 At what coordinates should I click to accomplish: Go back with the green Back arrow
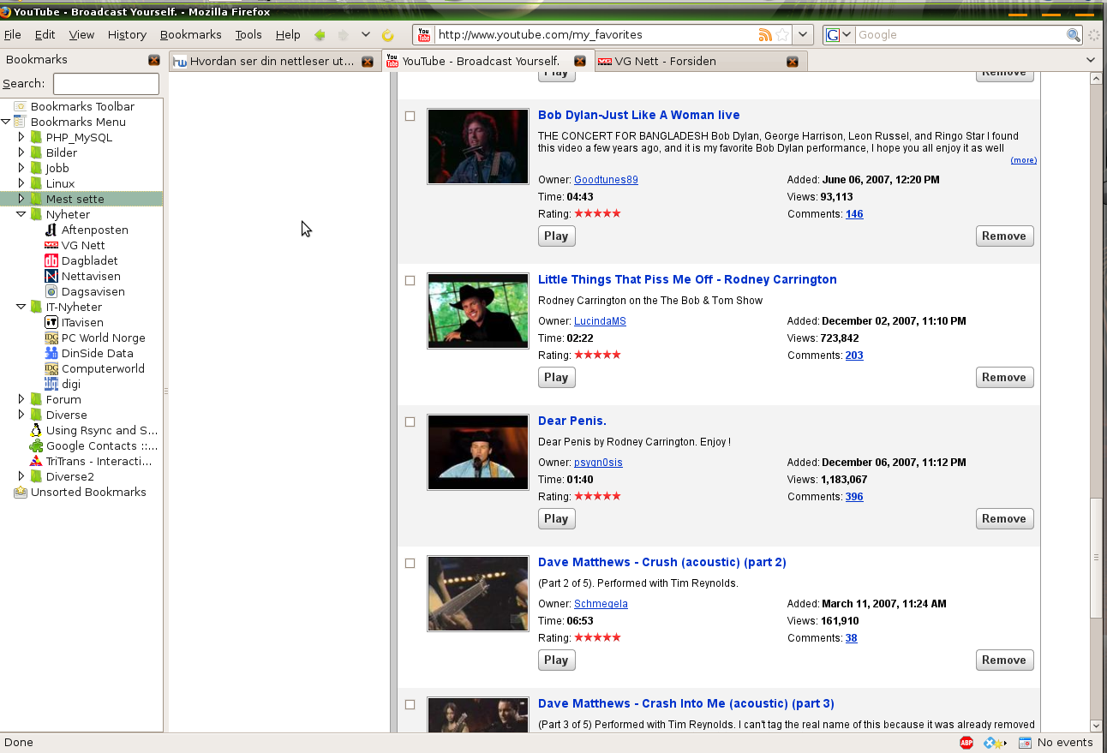[x=320, y=35]
